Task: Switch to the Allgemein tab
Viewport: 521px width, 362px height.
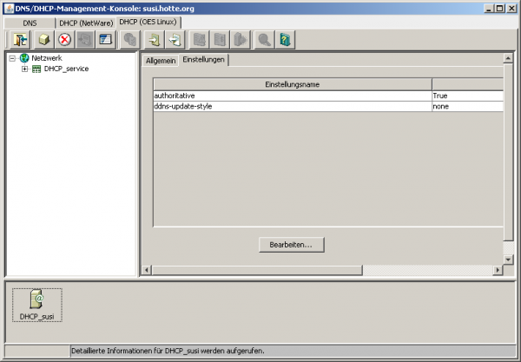Action: pyautogui.click(x=161, y=60)
